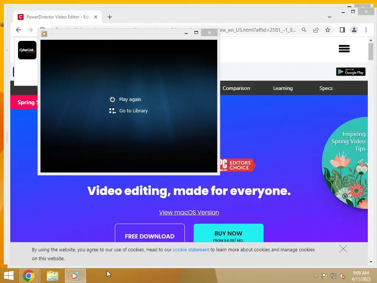
Task: Click the BUY NOW button
Action: (x=228, y=233)
